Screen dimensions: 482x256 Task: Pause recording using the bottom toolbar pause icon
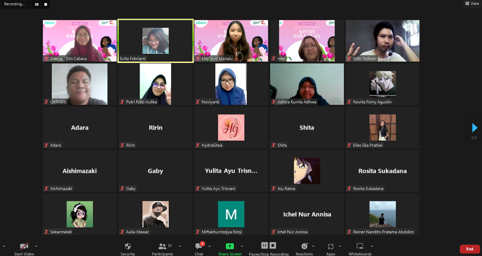pos(265,245)
